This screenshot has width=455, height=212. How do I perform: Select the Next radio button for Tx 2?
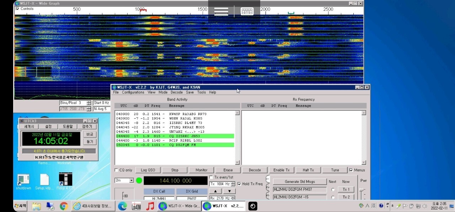[x=333, y=197]
